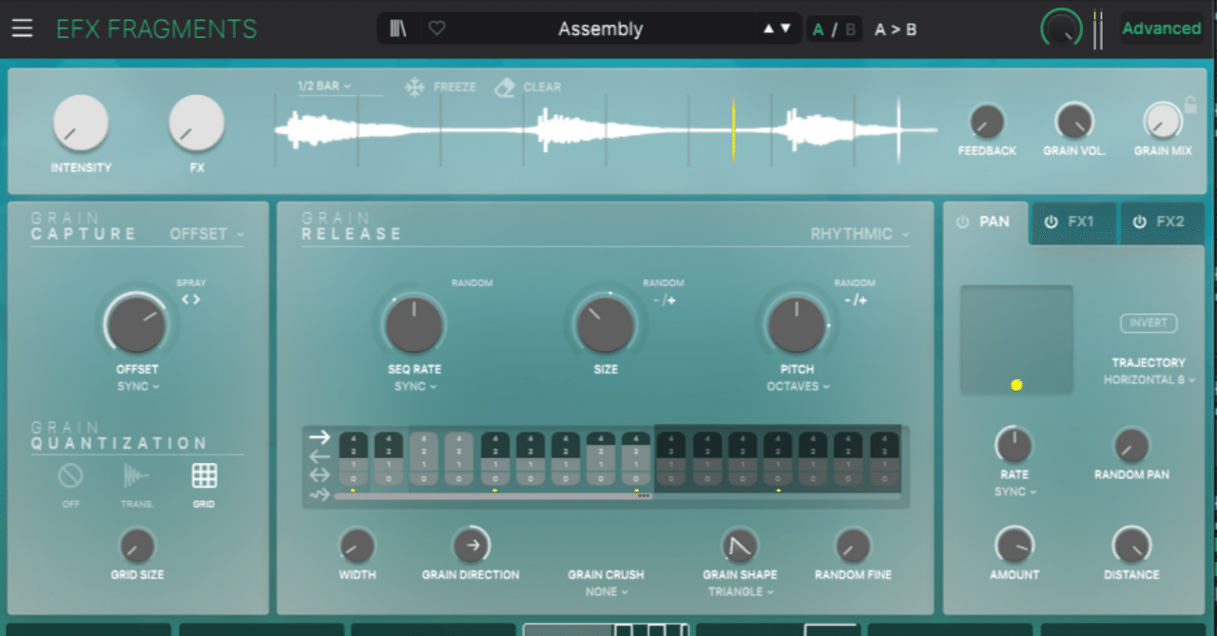Switch to preset slot A
This screenshot has height=636, width=1217.
click(x=818, y=29)
